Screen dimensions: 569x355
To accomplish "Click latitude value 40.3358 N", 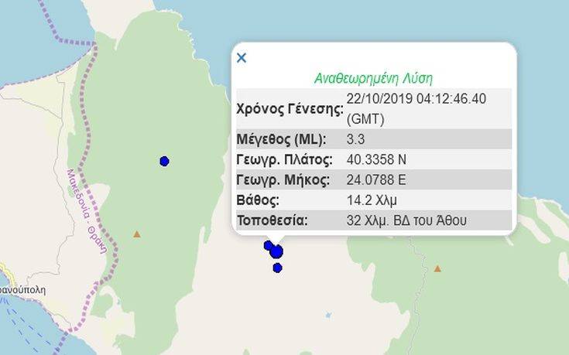I will 376,159.
